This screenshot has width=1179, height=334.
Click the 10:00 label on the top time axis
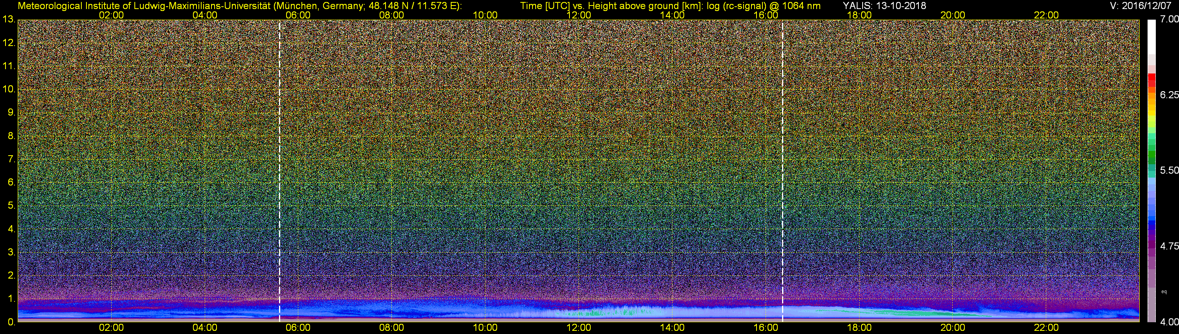[485, 15]
